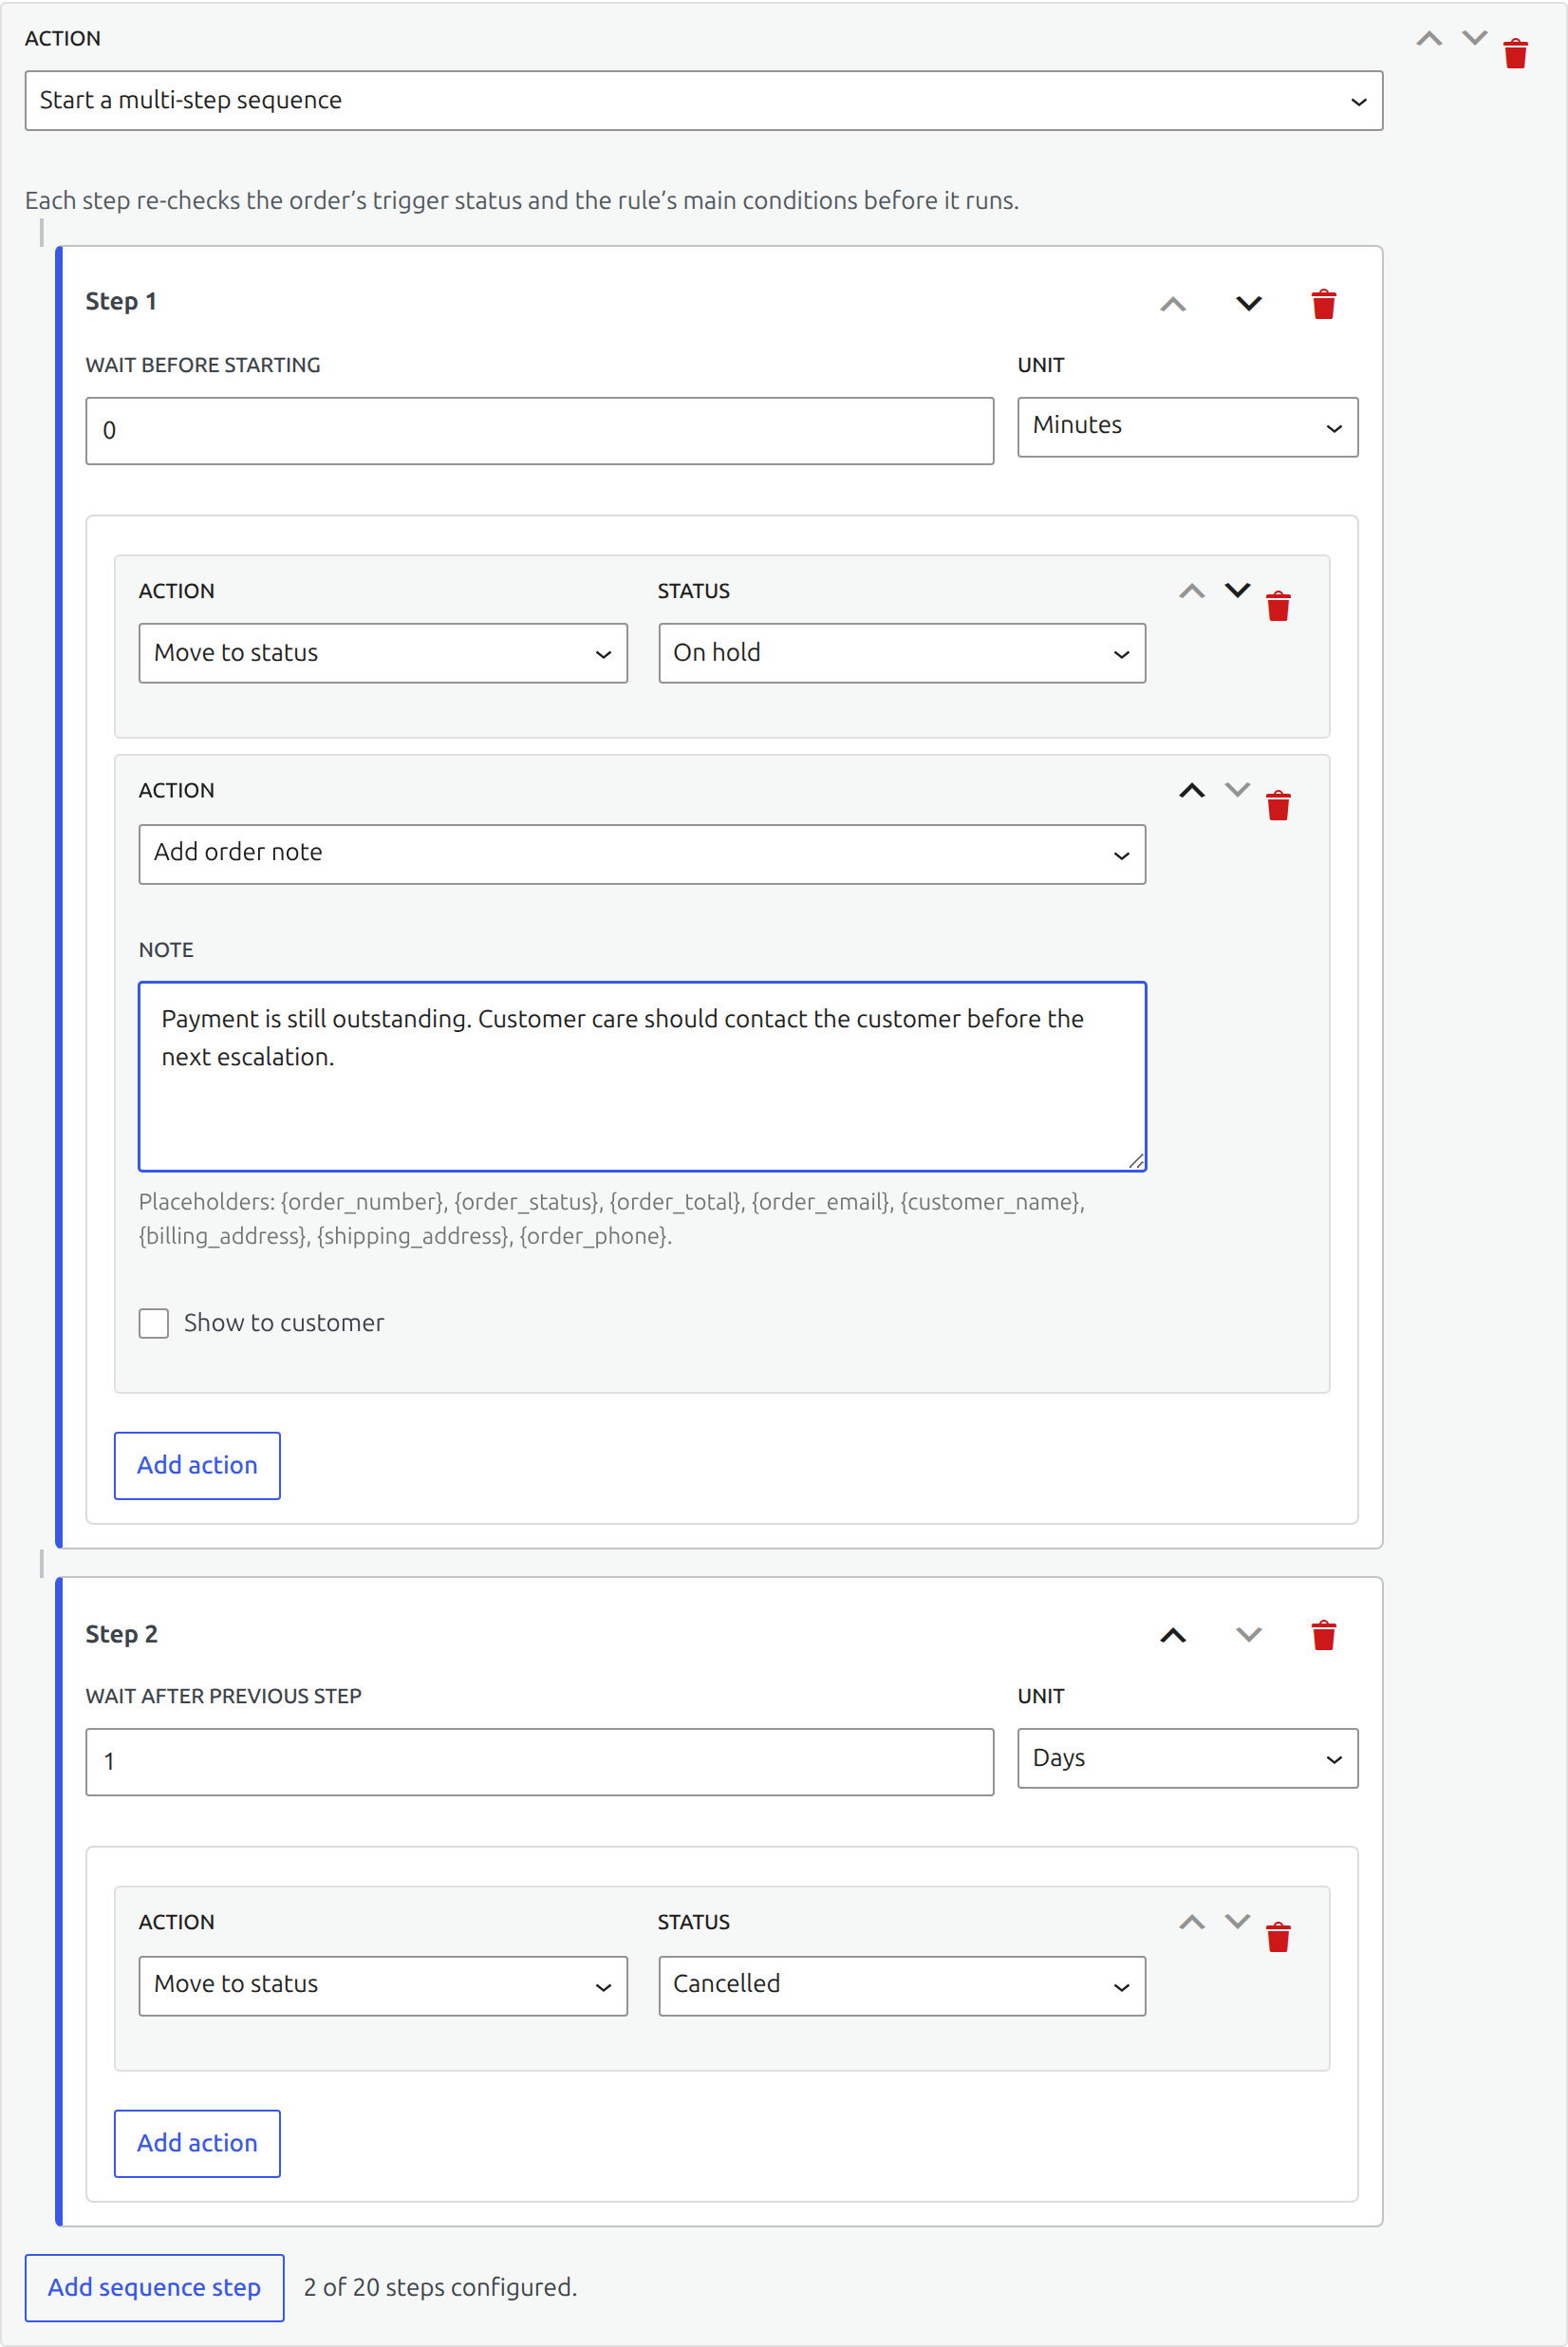This screenshot has height=2347, width=1568.
Task: Move Step 1 On hold action up
Action: click(1192, 591)
